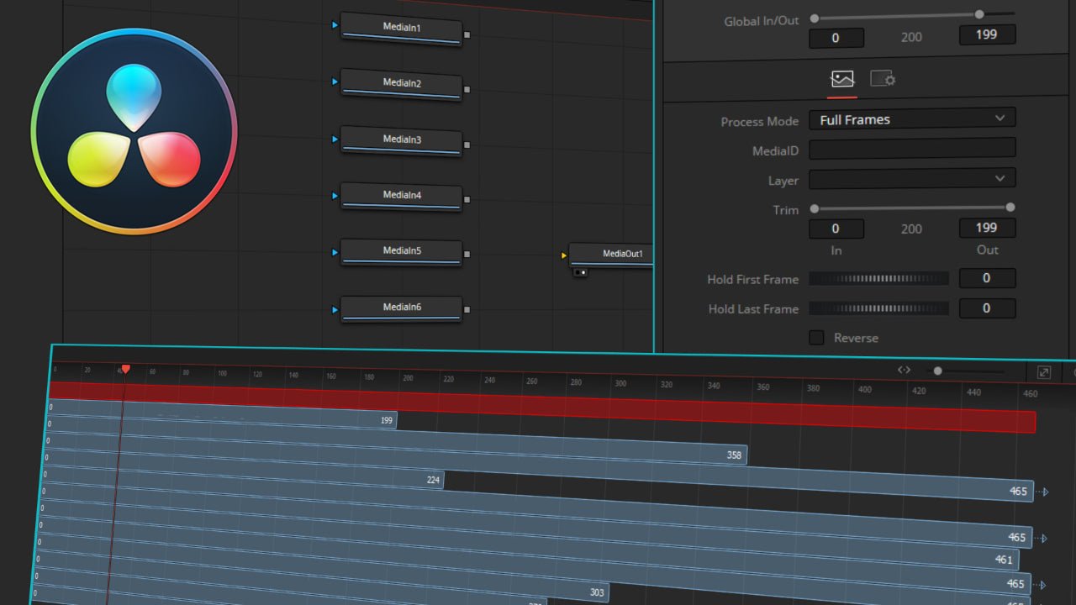Click the red timeline playhead marker
Screen dimensions: 1076x605
coord(125,370)
